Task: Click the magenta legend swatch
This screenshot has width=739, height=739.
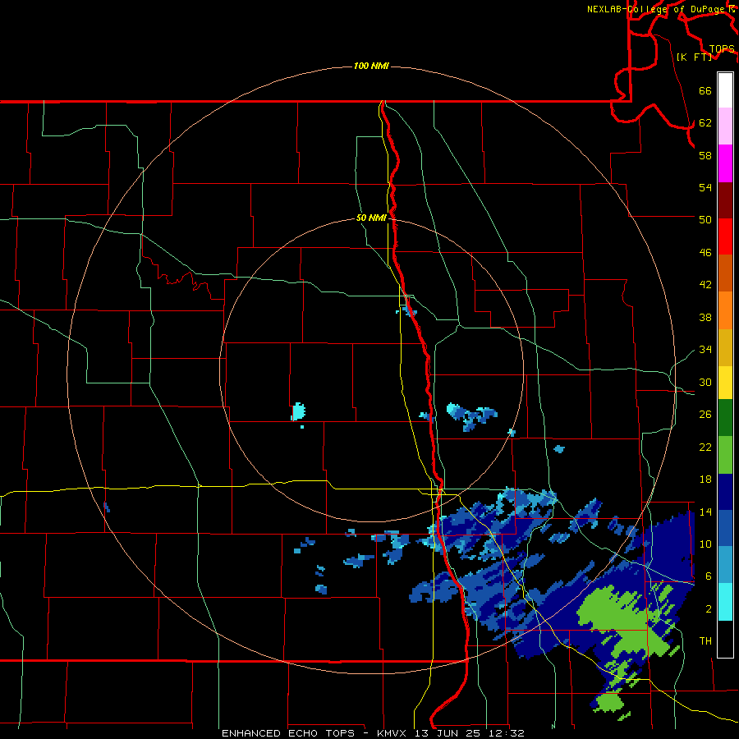Action: [x=725, y=163]
